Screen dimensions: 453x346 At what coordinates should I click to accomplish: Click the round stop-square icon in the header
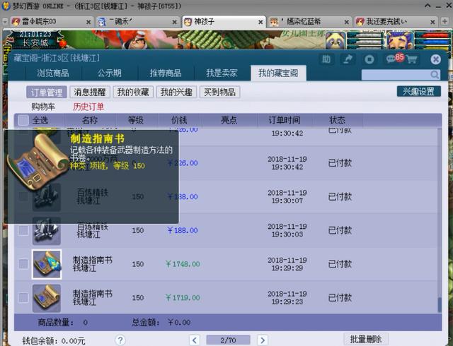pyautogui.click(x=369, y=59)
